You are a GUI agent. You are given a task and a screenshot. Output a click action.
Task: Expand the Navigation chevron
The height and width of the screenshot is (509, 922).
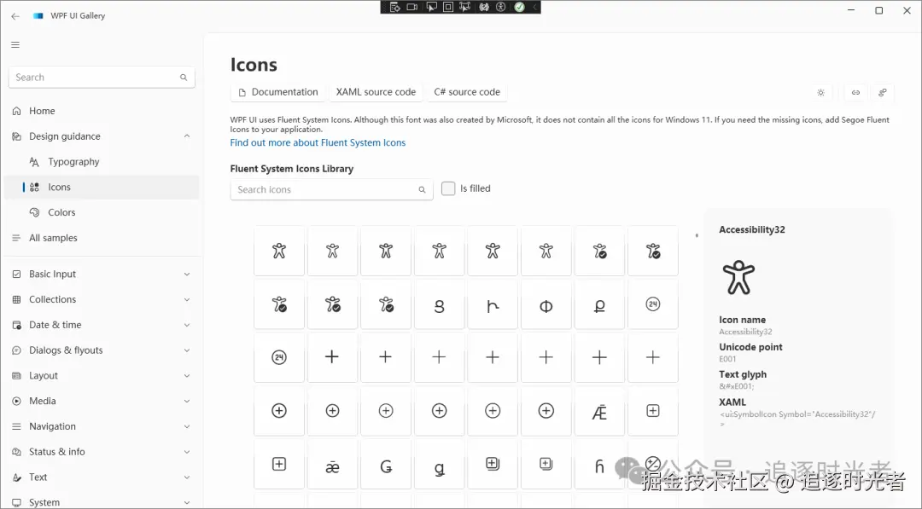click(187, 426)
